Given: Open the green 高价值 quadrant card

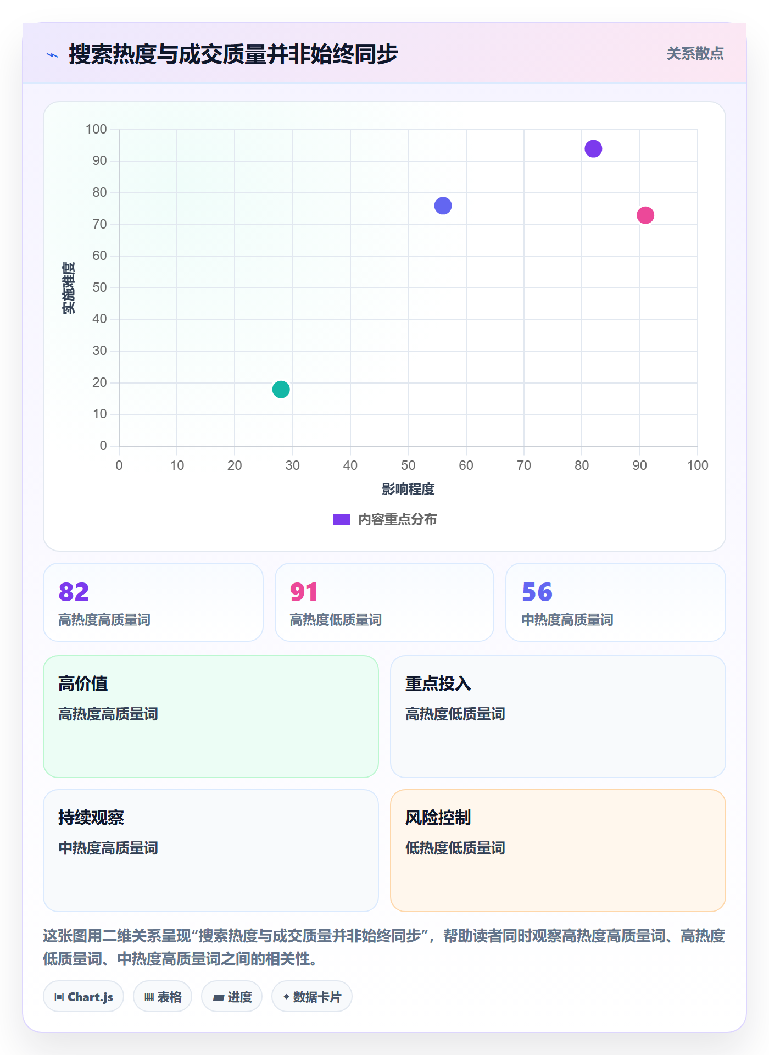Looking at the screenshot, I should click(x=211, y=717).
